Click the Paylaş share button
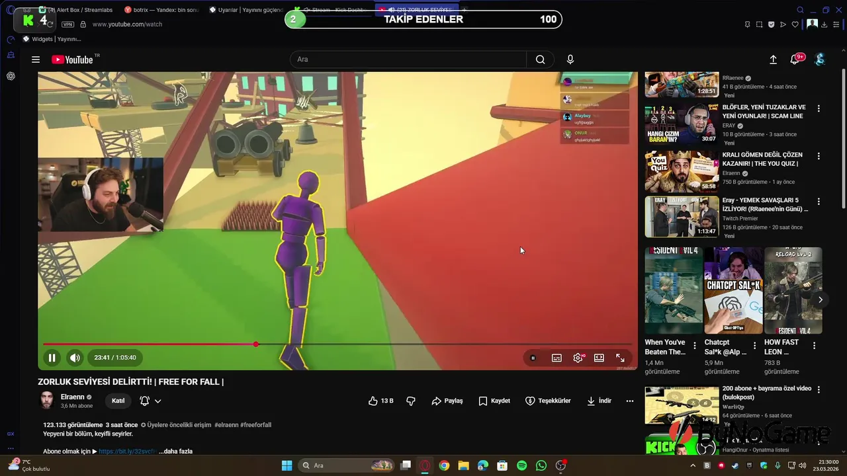This screenshot has width=847, height=476. [x=447, y=401]
